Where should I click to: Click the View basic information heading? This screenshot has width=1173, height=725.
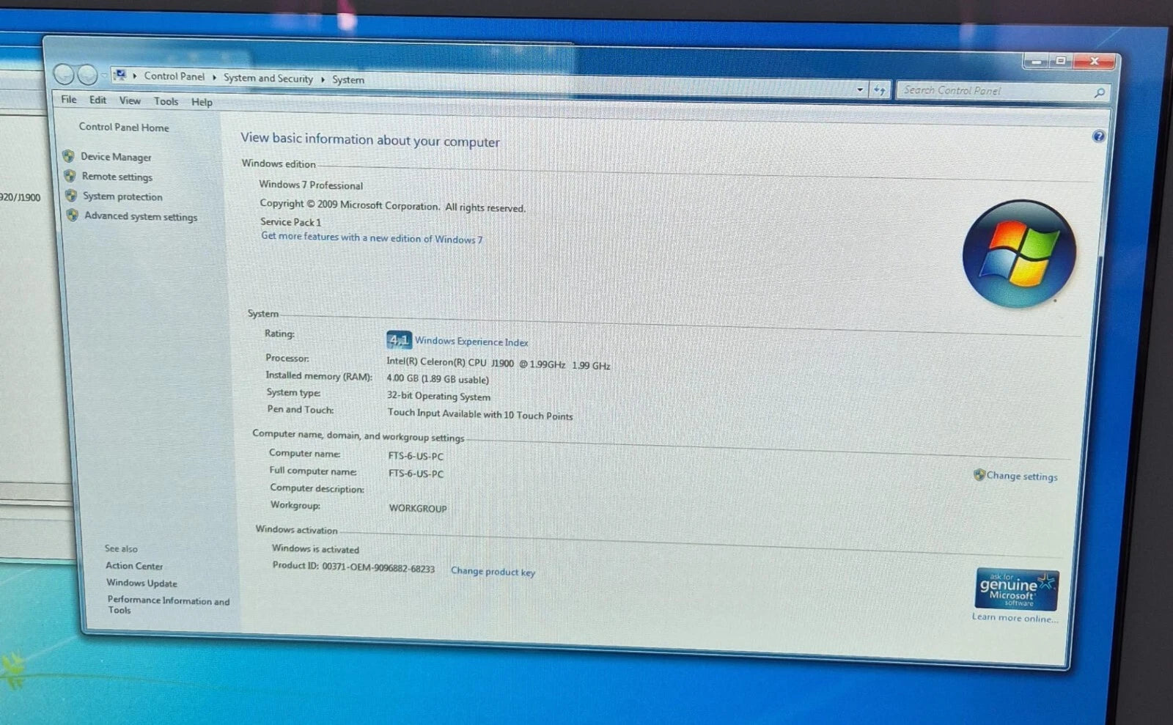(370, 139)
